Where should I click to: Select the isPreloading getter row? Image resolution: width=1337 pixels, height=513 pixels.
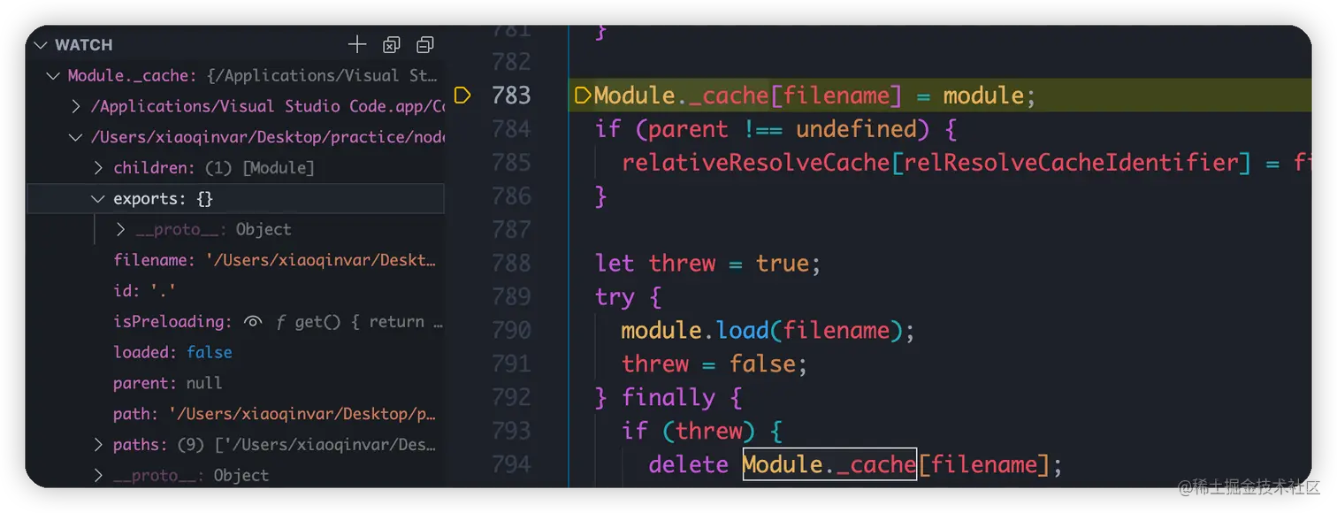(236, 322)
